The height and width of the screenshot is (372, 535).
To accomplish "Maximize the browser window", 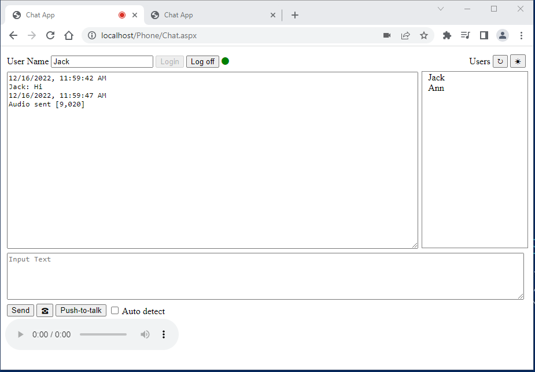I will point(494,9).
